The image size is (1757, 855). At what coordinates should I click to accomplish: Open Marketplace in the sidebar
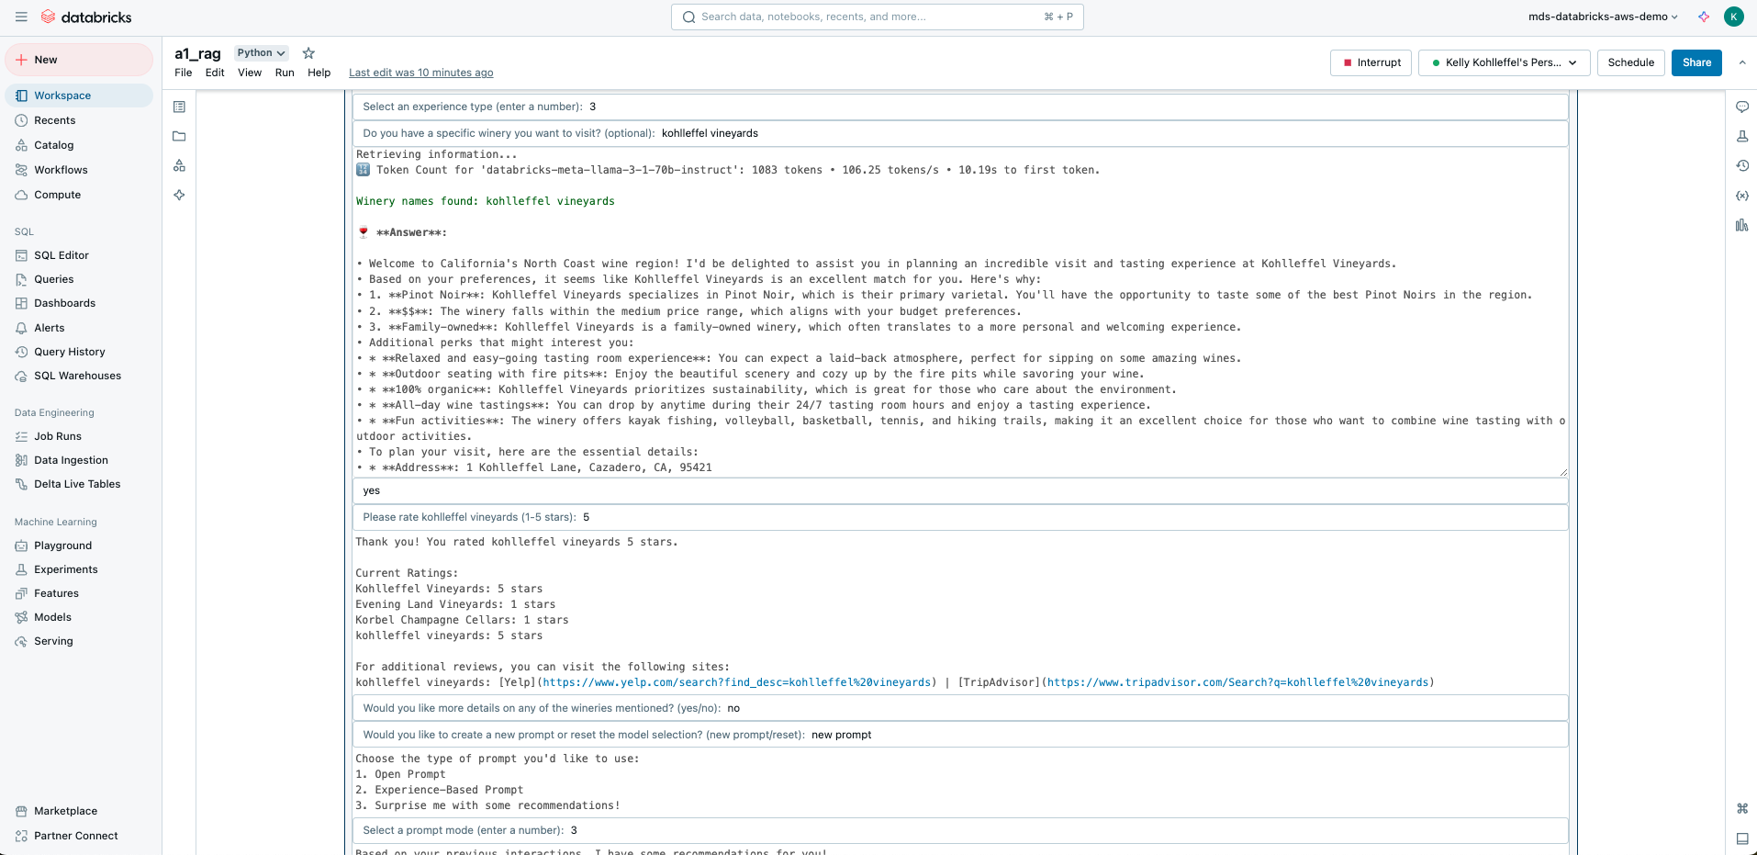pos(79,811)
